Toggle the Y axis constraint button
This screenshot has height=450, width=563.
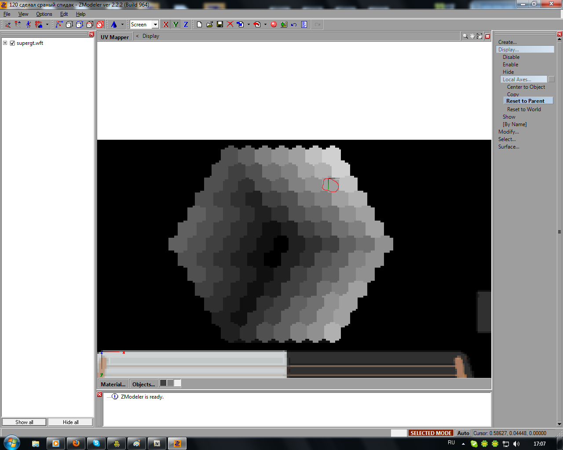click(x=175, y=25)
